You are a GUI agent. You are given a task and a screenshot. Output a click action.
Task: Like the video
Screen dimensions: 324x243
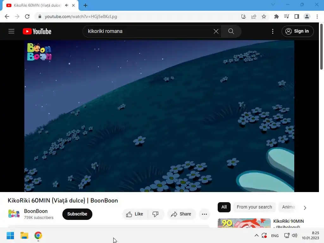pyautogui.click(x=135, y=214)
